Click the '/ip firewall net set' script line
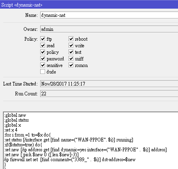Viewport: 178px width, 169px height. click(70, 160)
